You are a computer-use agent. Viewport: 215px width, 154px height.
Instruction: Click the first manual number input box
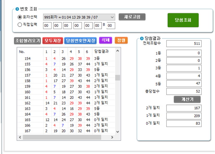click(47, 26)
